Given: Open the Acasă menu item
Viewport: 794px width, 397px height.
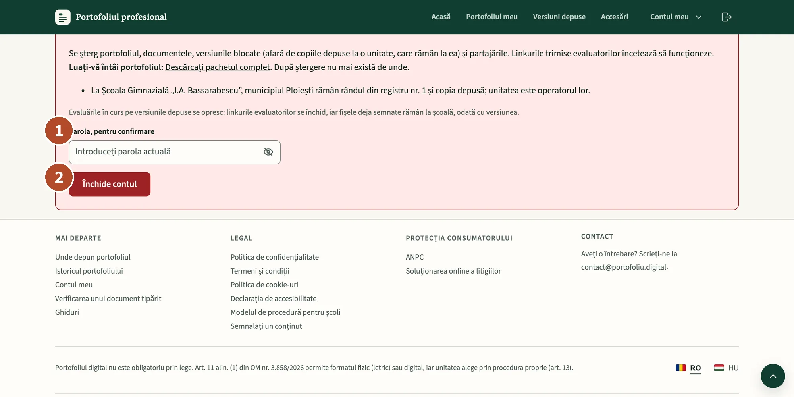Looking at the screenshot, I should tap(441, 17).
